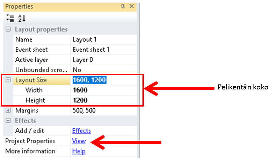
Task: Edit the Width value 1600
Action: [104, 90]
